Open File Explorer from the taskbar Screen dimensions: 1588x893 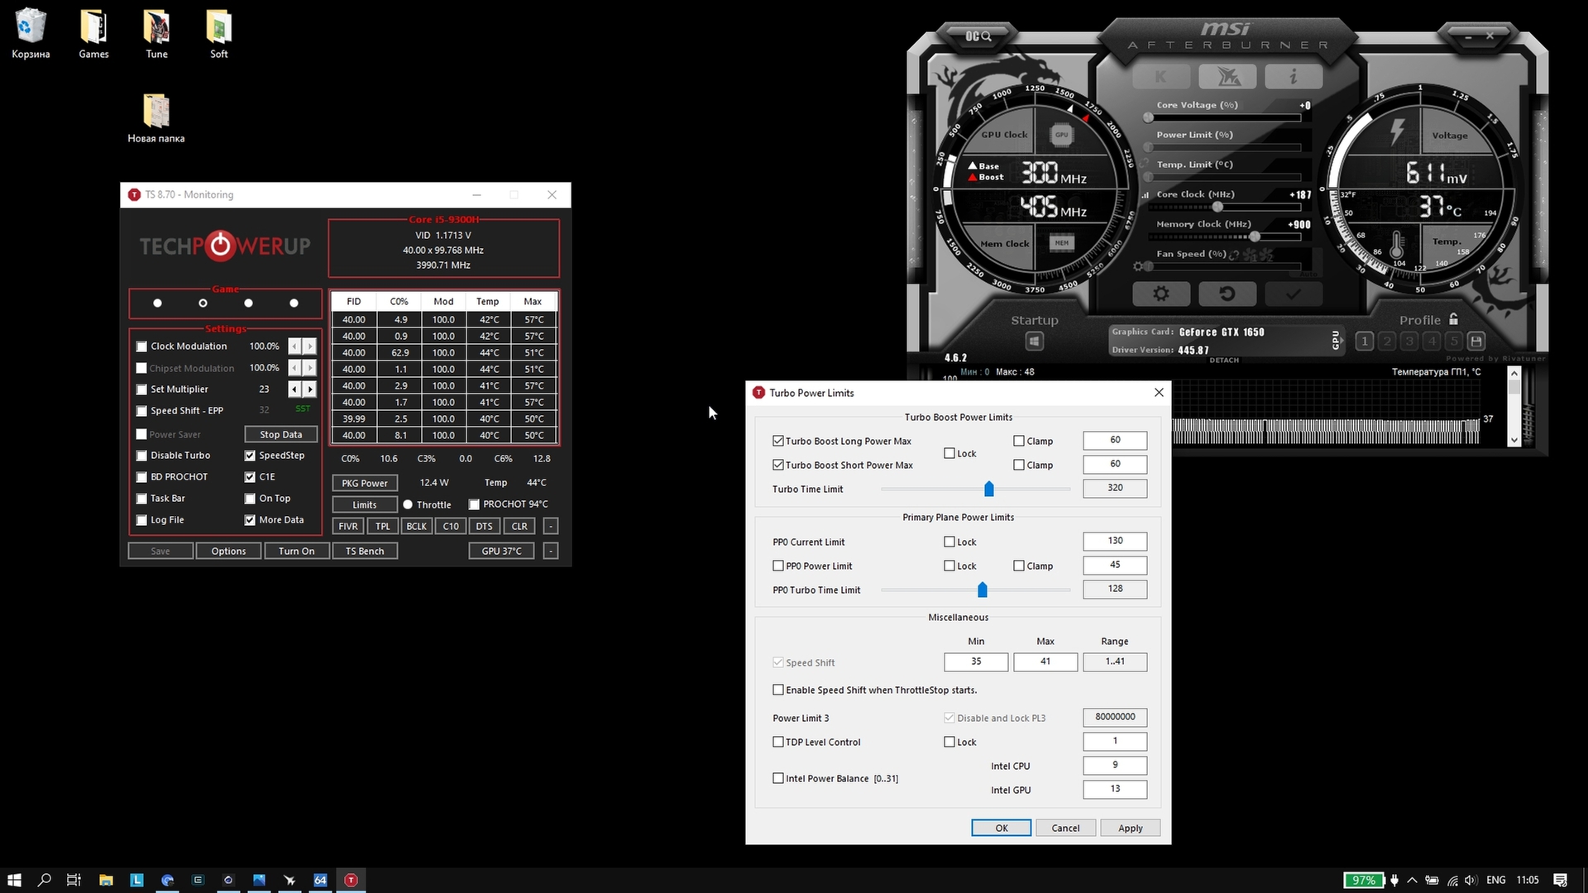[x=106, y=880]
